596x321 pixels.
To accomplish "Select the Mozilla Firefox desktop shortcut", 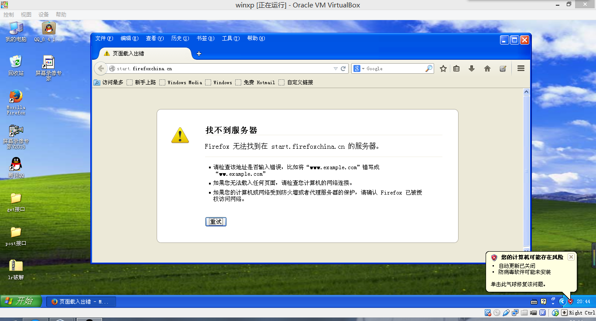I will click(16, 102).
